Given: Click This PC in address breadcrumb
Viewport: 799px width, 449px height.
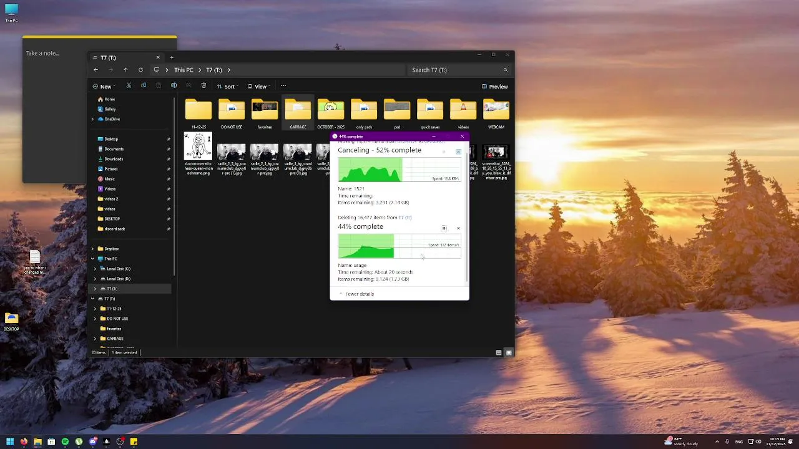Looking at the screenshot, I should (x=184, y=70).
